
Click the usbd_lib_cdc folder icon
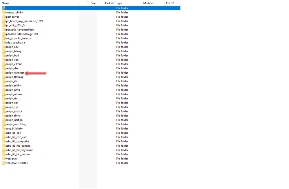[3, 133]
